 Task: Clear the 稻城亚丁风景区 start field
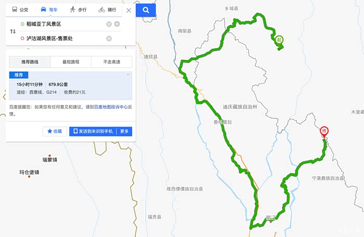[x=109, y=24]
